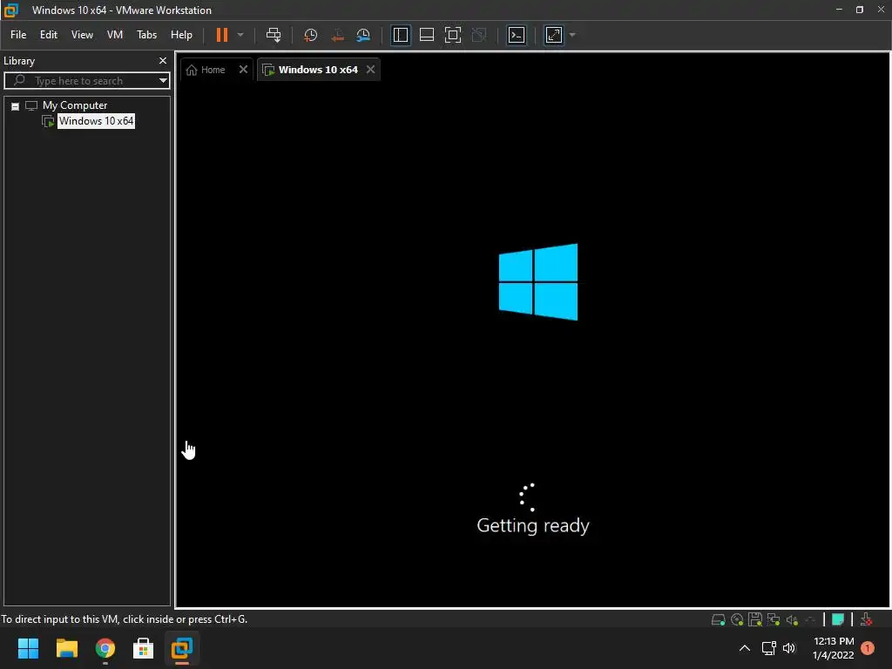Send Ctrl+Alt+Del to the virtual machine
Image resolution: width=892 pixels, height=669 pixels.
pyautogui.click(x=274, y=35)
